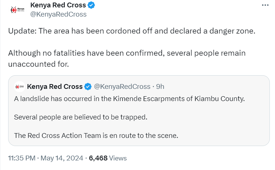
Task: Click the quoted tweet's small Red Cross avatar
Action: tap(19, 87)
